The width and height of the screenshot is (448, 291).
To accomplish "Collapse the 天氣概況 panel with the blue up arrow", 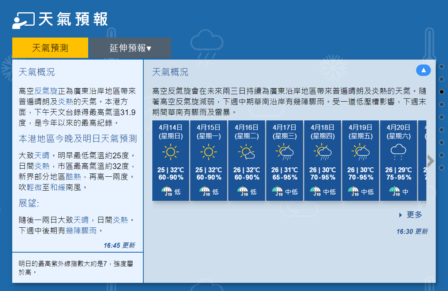I will [423, 71].
